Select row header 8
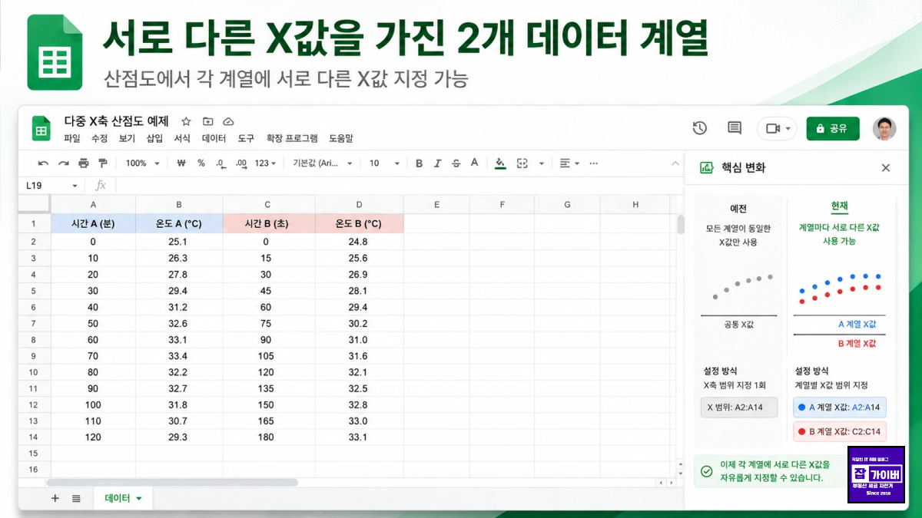The height and width of the screenshot is (518, 922). pos(33,339)
